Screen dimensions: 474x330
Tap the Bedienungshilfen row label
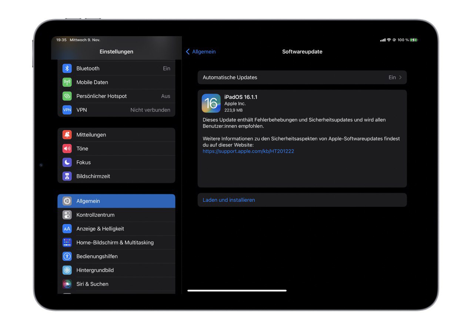97,256
